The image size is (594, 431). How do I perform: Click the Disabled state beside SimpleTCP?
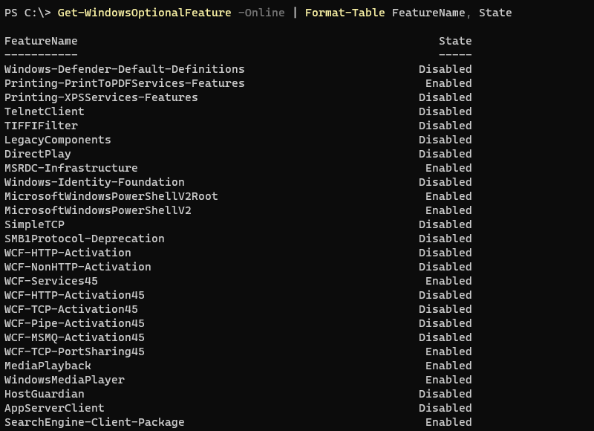pos(445,224)
